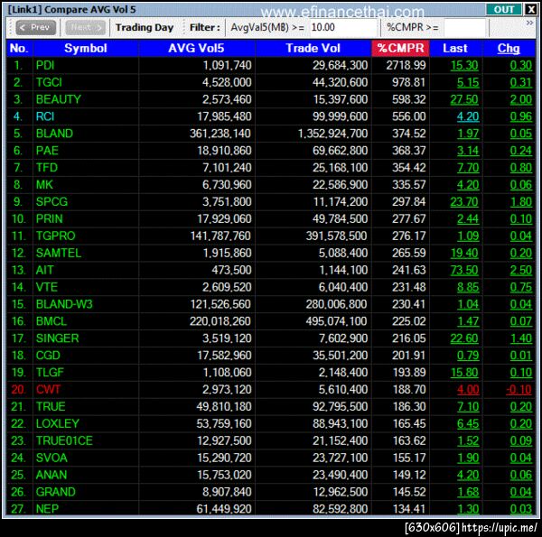This screenshot has width=542, height=537.
Task: Close the Compare AVG Vol 5 window
Action: 530,9
